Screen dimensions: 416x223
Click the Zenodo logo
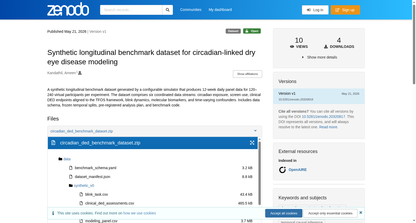tap(68, 9)
